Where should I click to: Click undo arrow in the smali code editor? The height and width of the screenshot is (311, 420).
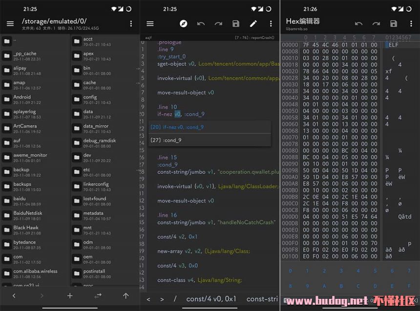point(201,23)
